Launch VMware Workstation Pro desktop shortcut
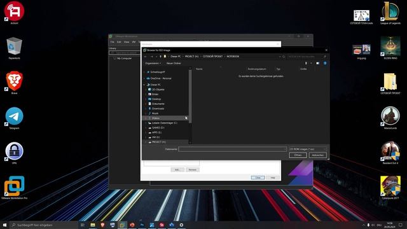407x229 pixels. [14, 188]
